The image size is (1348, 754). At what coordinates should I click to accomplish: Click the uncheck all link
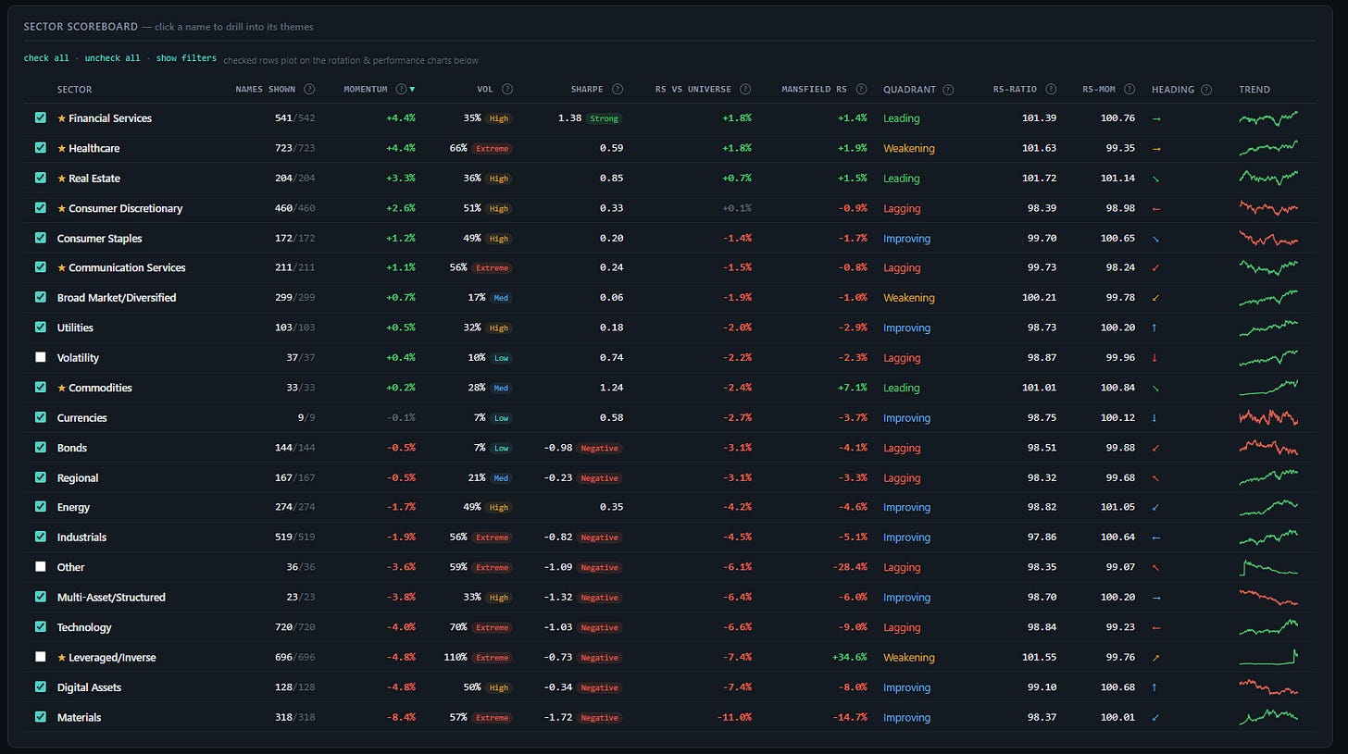(x=112, y=58)
